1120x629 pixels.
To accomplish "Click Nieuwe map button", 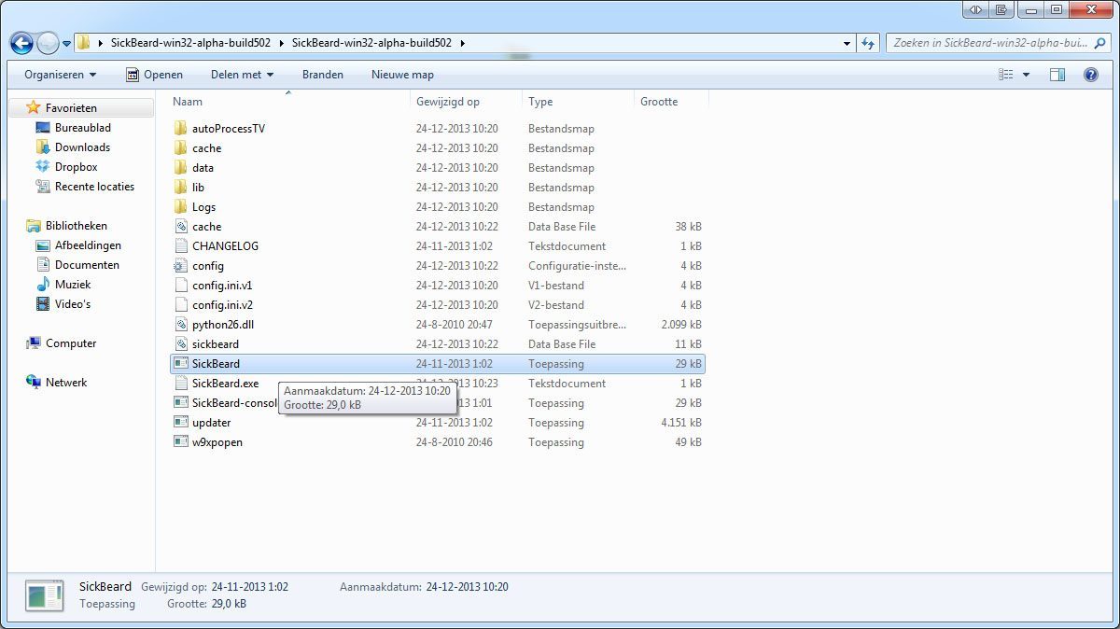I will (x=402, y=75).
